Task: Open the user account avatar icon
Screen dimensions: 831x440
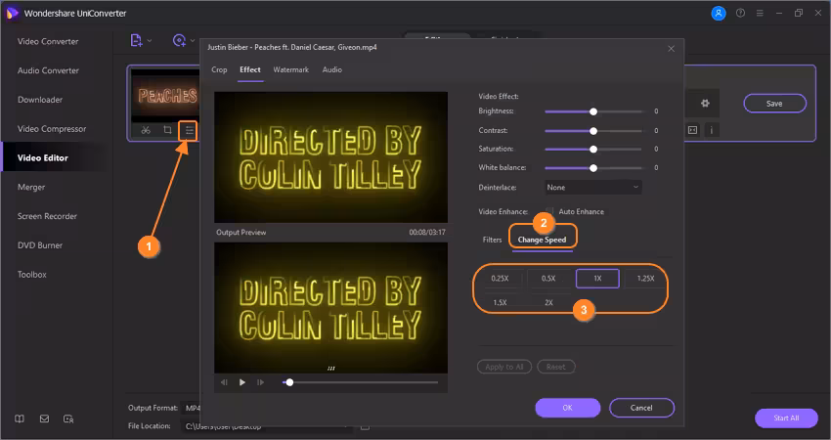Action: pos(719,14)
